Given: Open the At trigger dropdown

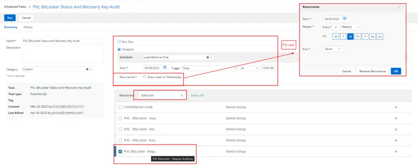Looking at the screenshot, I should point(250,68).
